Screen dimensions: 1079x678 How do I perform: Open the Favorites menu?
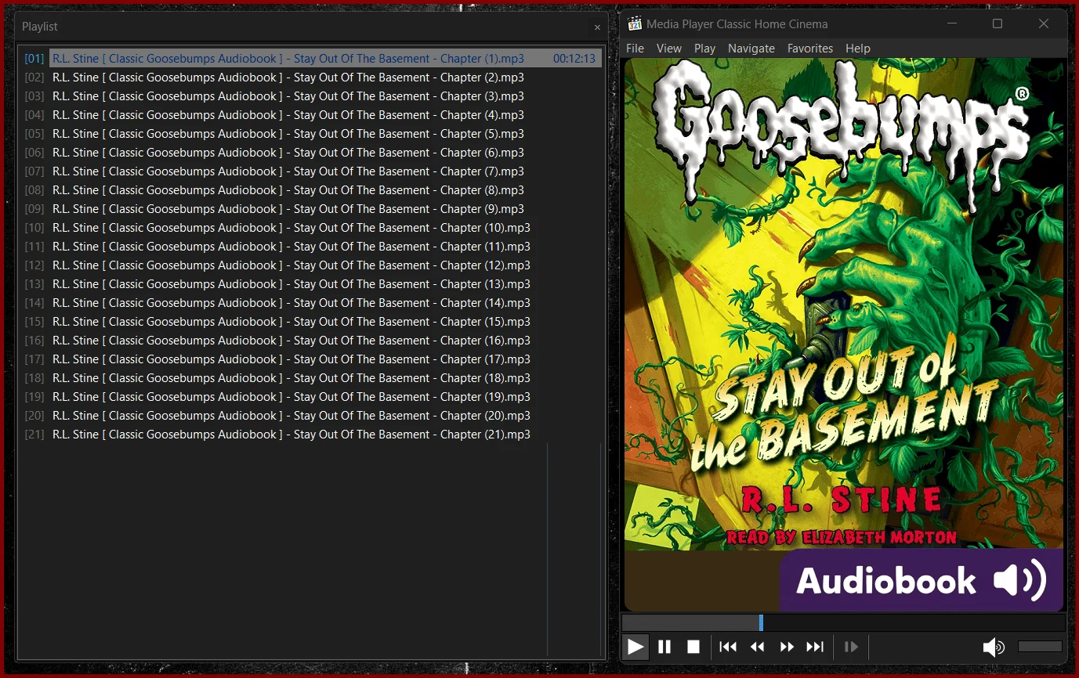pyautogui.click(x=810, y=49)
